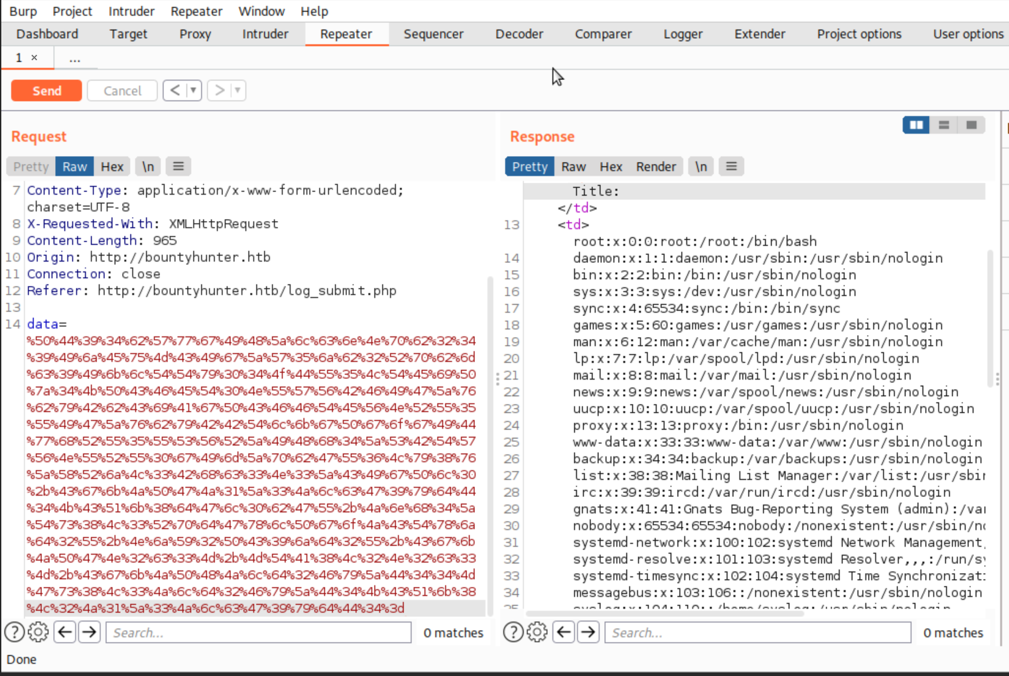The width and height of the screenshot is (1009, 676).
Task: Click the orange Send button
Action: (x=47, y=90)
